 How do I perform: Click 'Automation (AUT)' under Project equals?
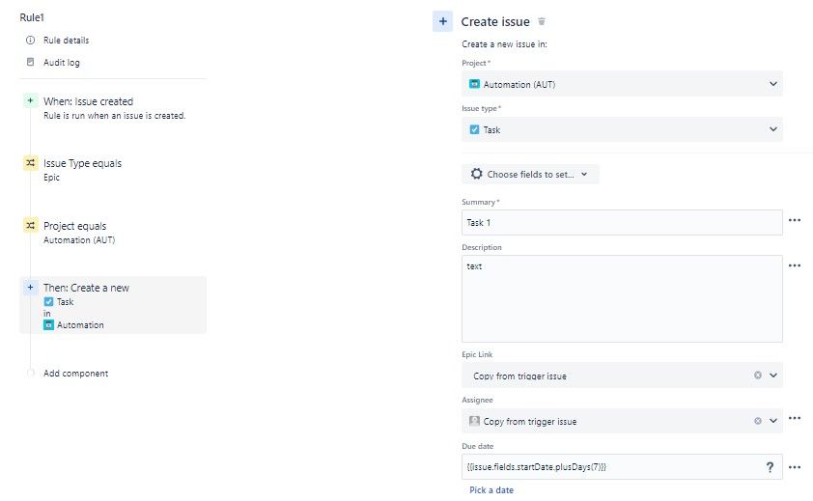click(x=79, y=240)
